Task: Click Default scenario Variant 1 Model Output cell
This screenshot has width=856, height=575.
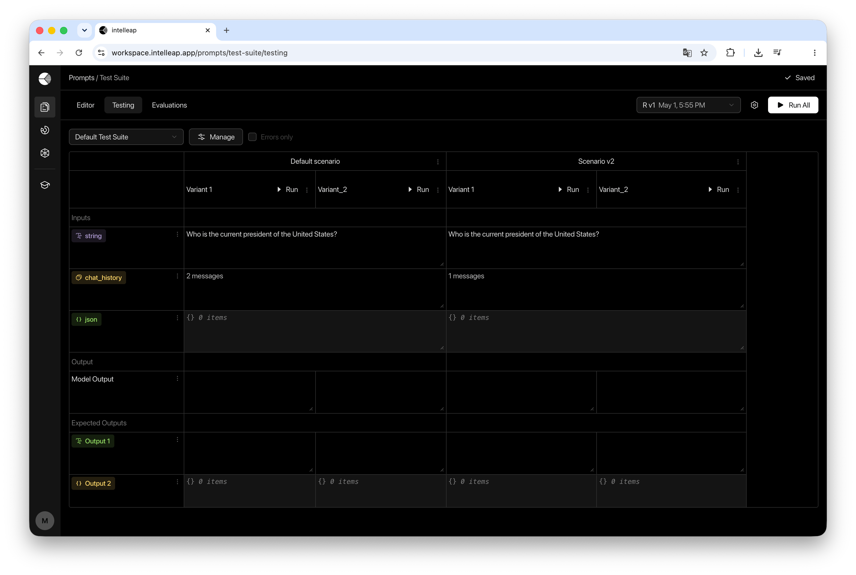Action: pyautogui.click(x=249, y=392)
